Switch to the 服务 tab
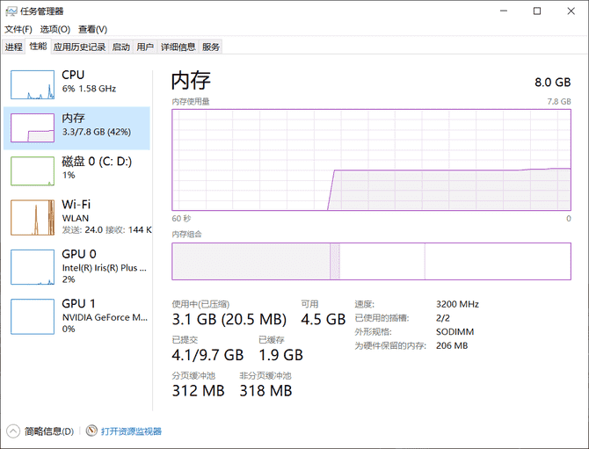The height and width of the screenshot is (449, 589). [211, 47]
